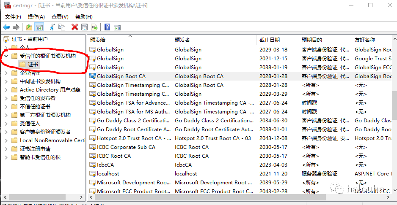Select the 证书 subfolder under trusted roots
Screen dimensions: 397x205
click(x=33, y=65)
